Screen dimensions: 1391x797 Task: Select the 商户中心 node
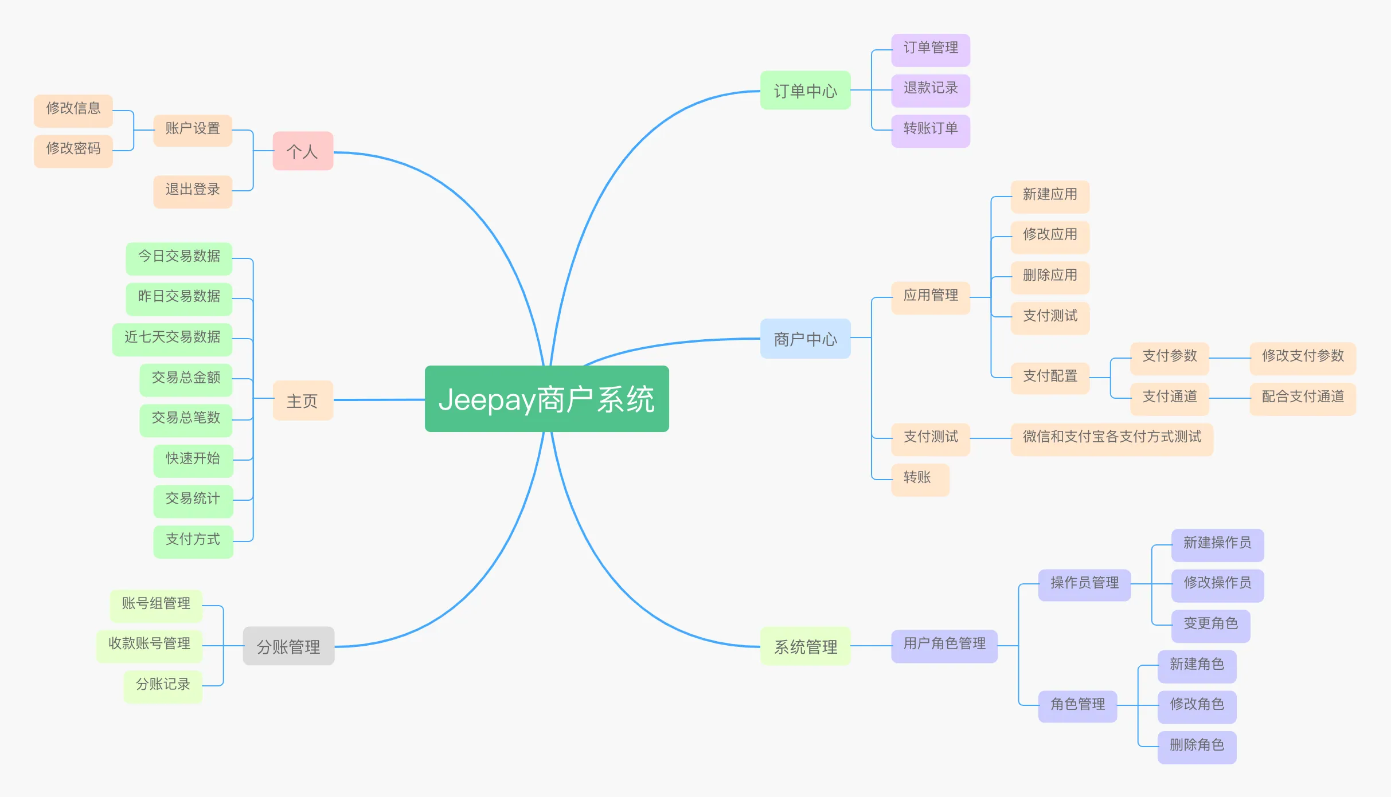click(805, 338)
